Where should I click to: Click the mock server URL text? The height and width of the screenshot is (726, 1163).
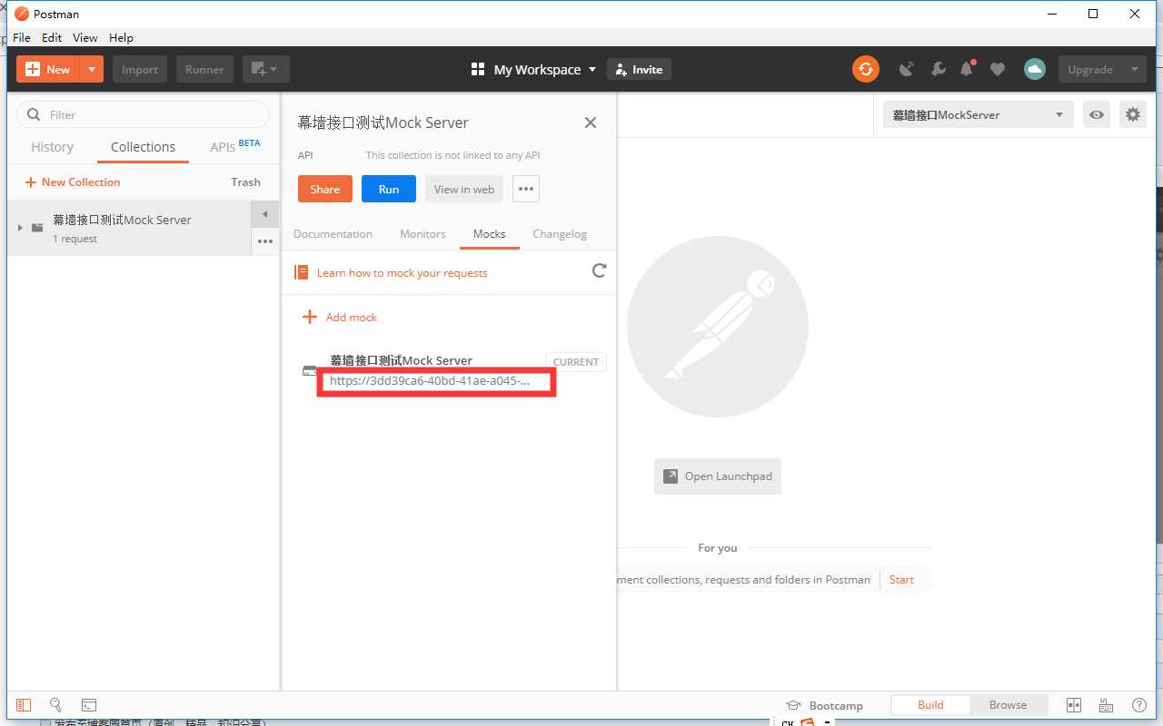tap(430, 381)
